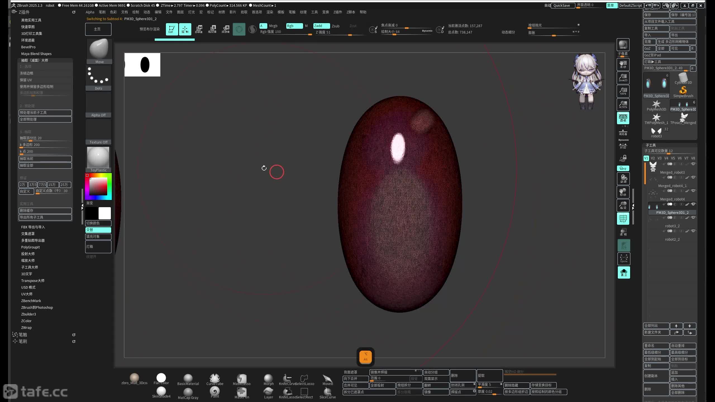Image resolution: width=715 pixels, height=402 pixels.
Task: Select the Move brush thumbnail
Action: tap(99, 51)
